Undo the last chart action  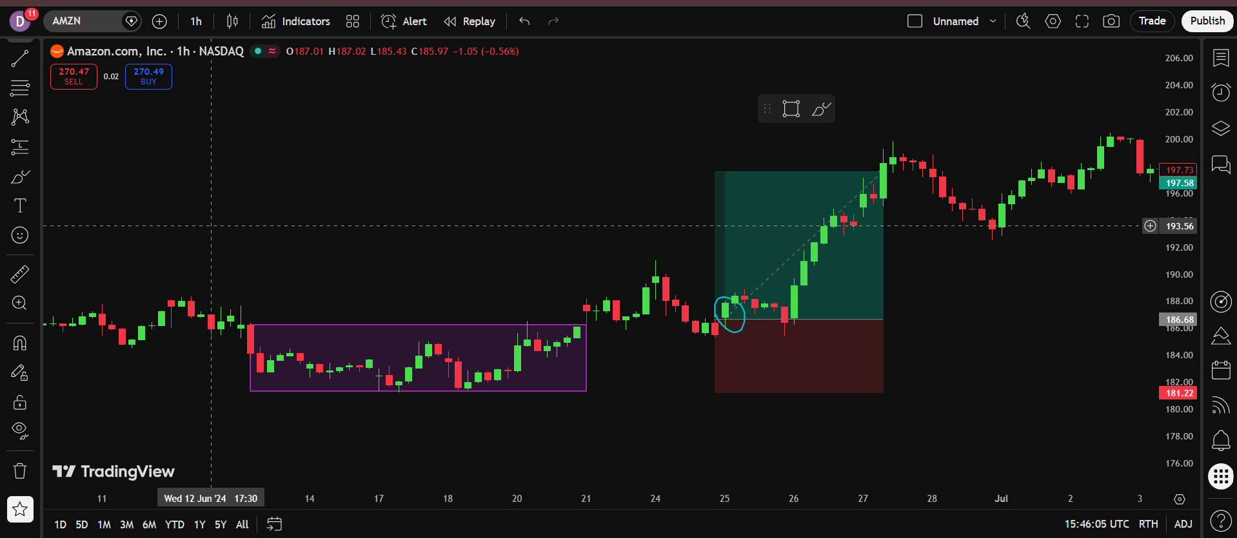(x=524, y=21)
